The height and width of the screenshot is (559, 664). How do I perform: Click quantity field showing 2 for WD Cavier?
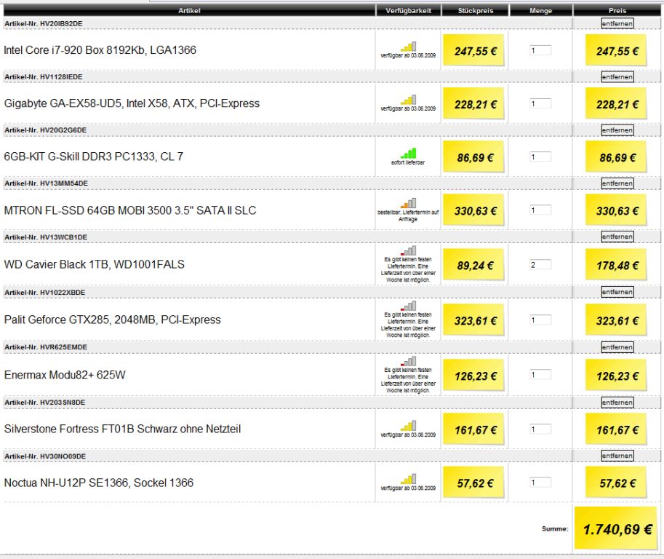pos(540,264)
